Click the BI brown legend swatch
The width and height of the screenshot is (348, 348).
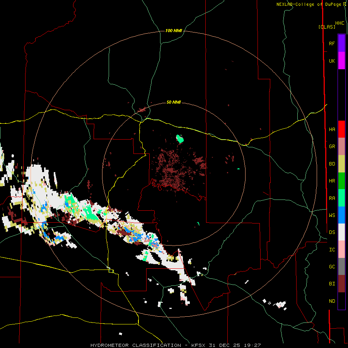click(x=341, y=284)
